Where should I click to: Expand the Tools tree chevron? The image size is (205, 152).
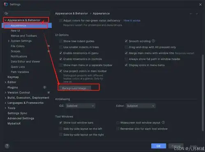(x=5, y=108)
